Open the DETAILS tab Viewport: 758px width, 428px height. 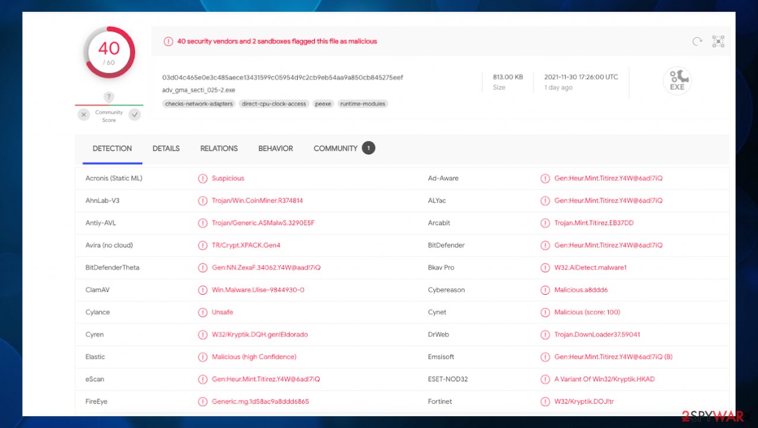click(x=166, y=149)
